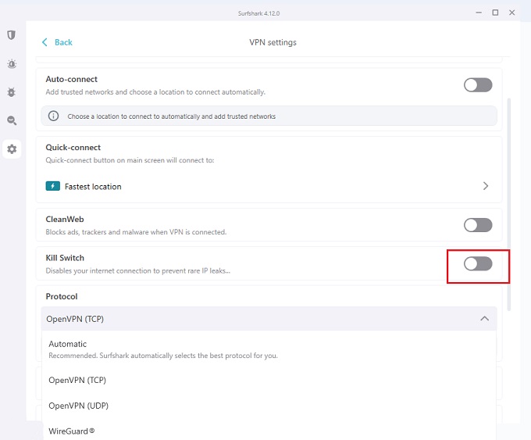This screenshot has width=531, height=440.
Task: Click the info icon in Auto-connect notice
Action: tap(53, 116)
